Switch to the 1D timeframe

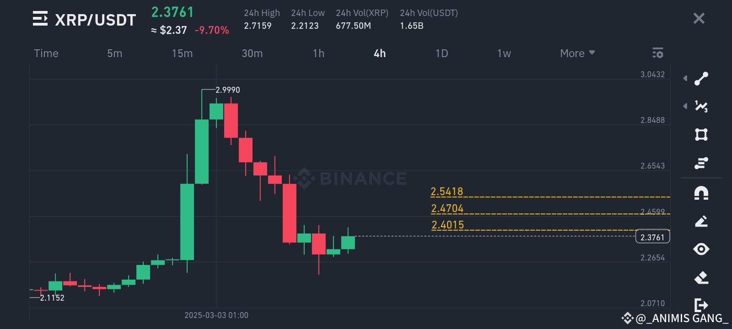(x=441, y=53)
